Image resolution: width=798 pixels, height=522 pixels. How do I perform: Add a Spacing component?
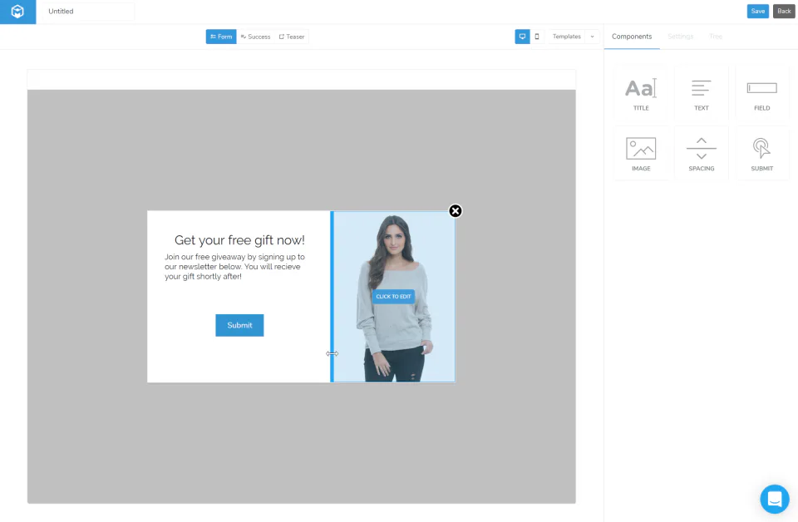[702, 153]
